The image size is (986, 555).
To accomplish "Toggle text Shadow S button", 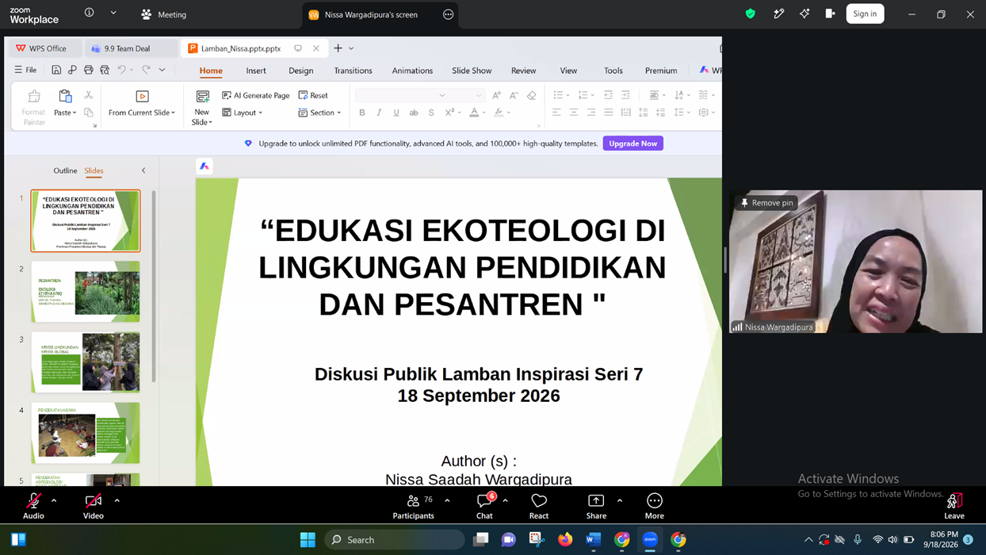I will coord(431,113).
